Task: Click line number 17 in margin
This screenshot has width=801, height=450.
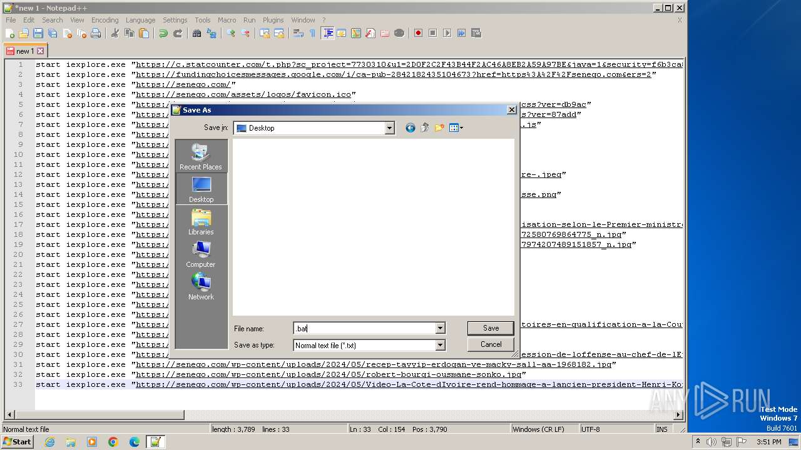Action: [18, 224]
